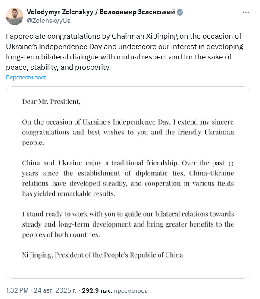This screenshot has height=299, width=260.
Task: Click the paragraph starting "China and Ukraine enjoy"
Action: click(128, 178)
